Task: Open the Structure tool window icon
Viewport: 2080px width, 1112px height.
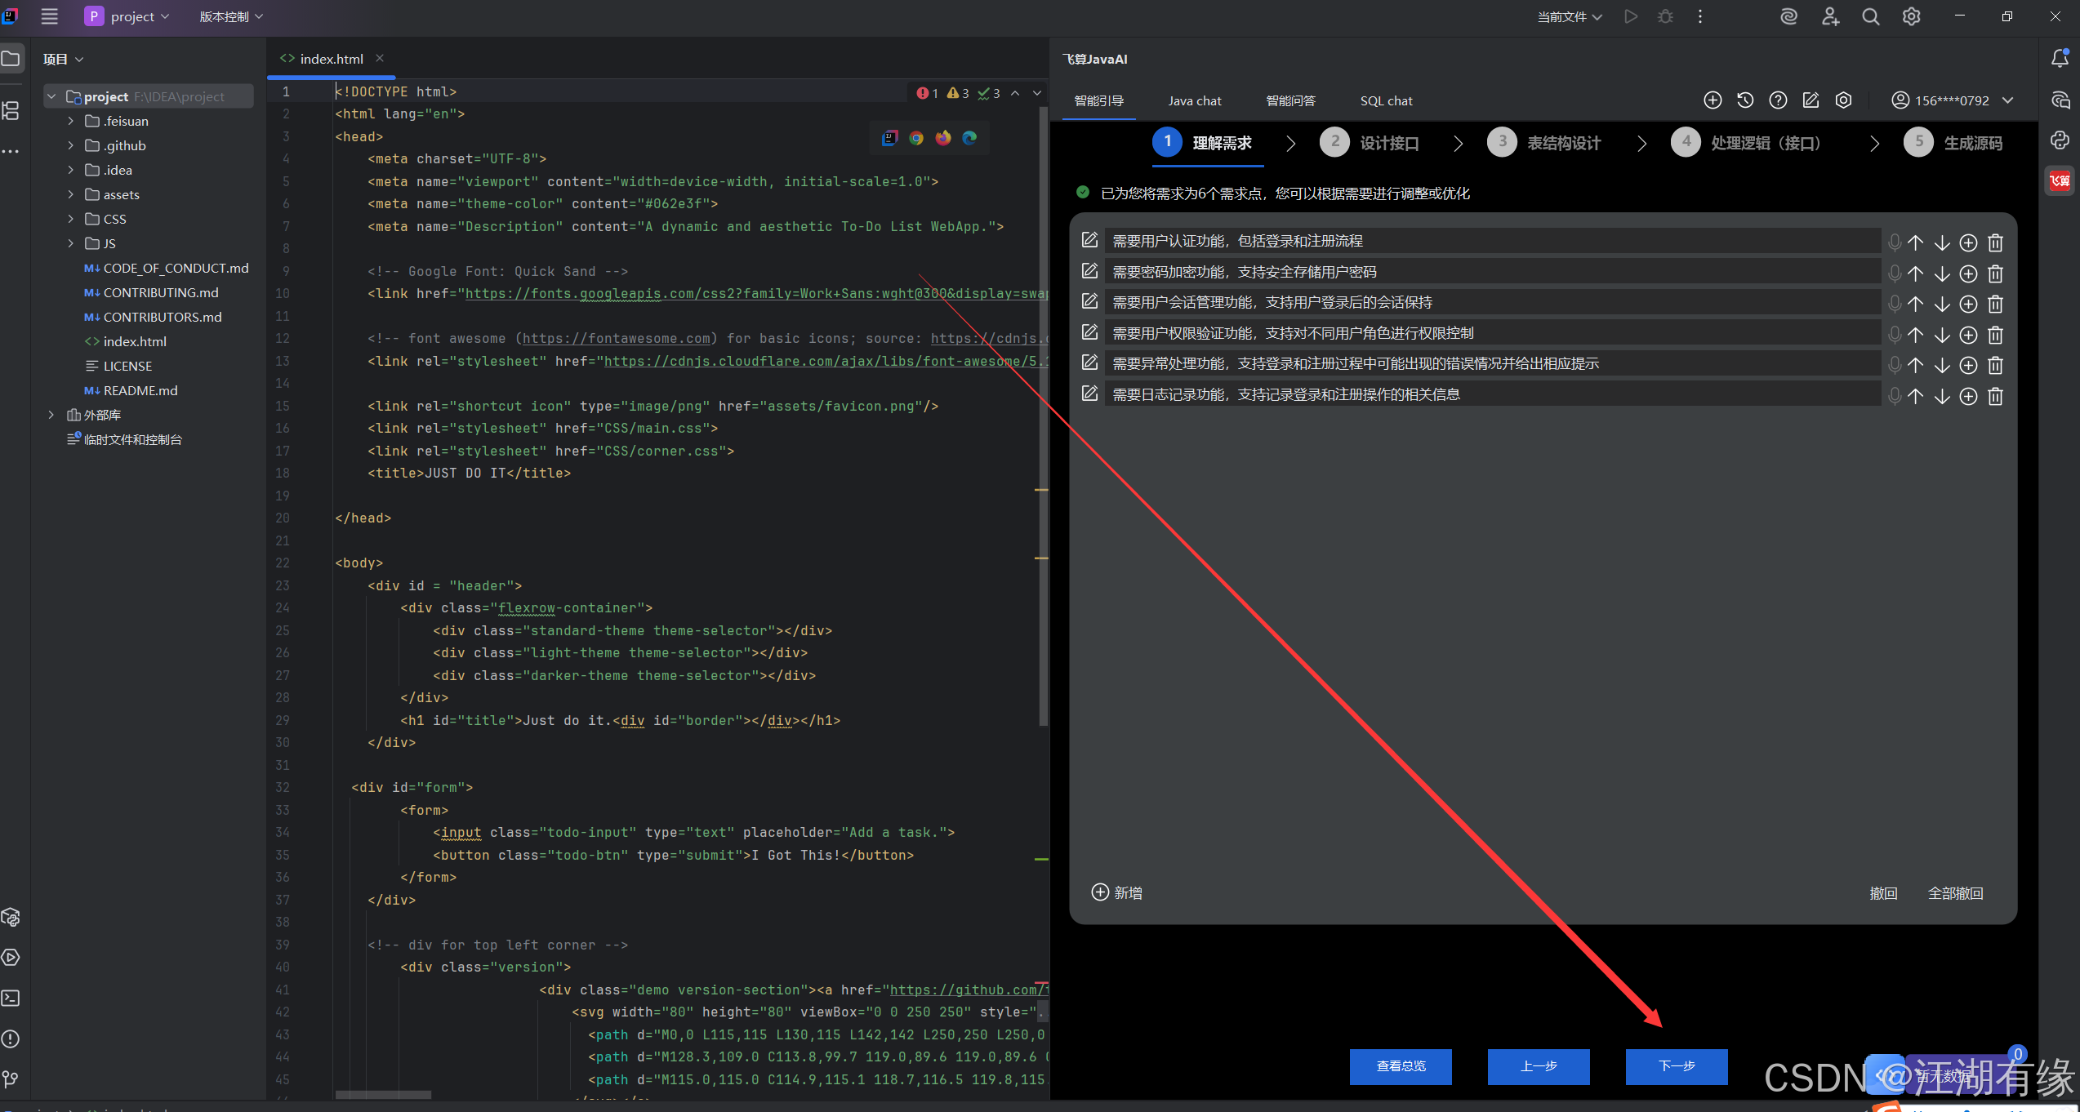Action: pos(11,111)
